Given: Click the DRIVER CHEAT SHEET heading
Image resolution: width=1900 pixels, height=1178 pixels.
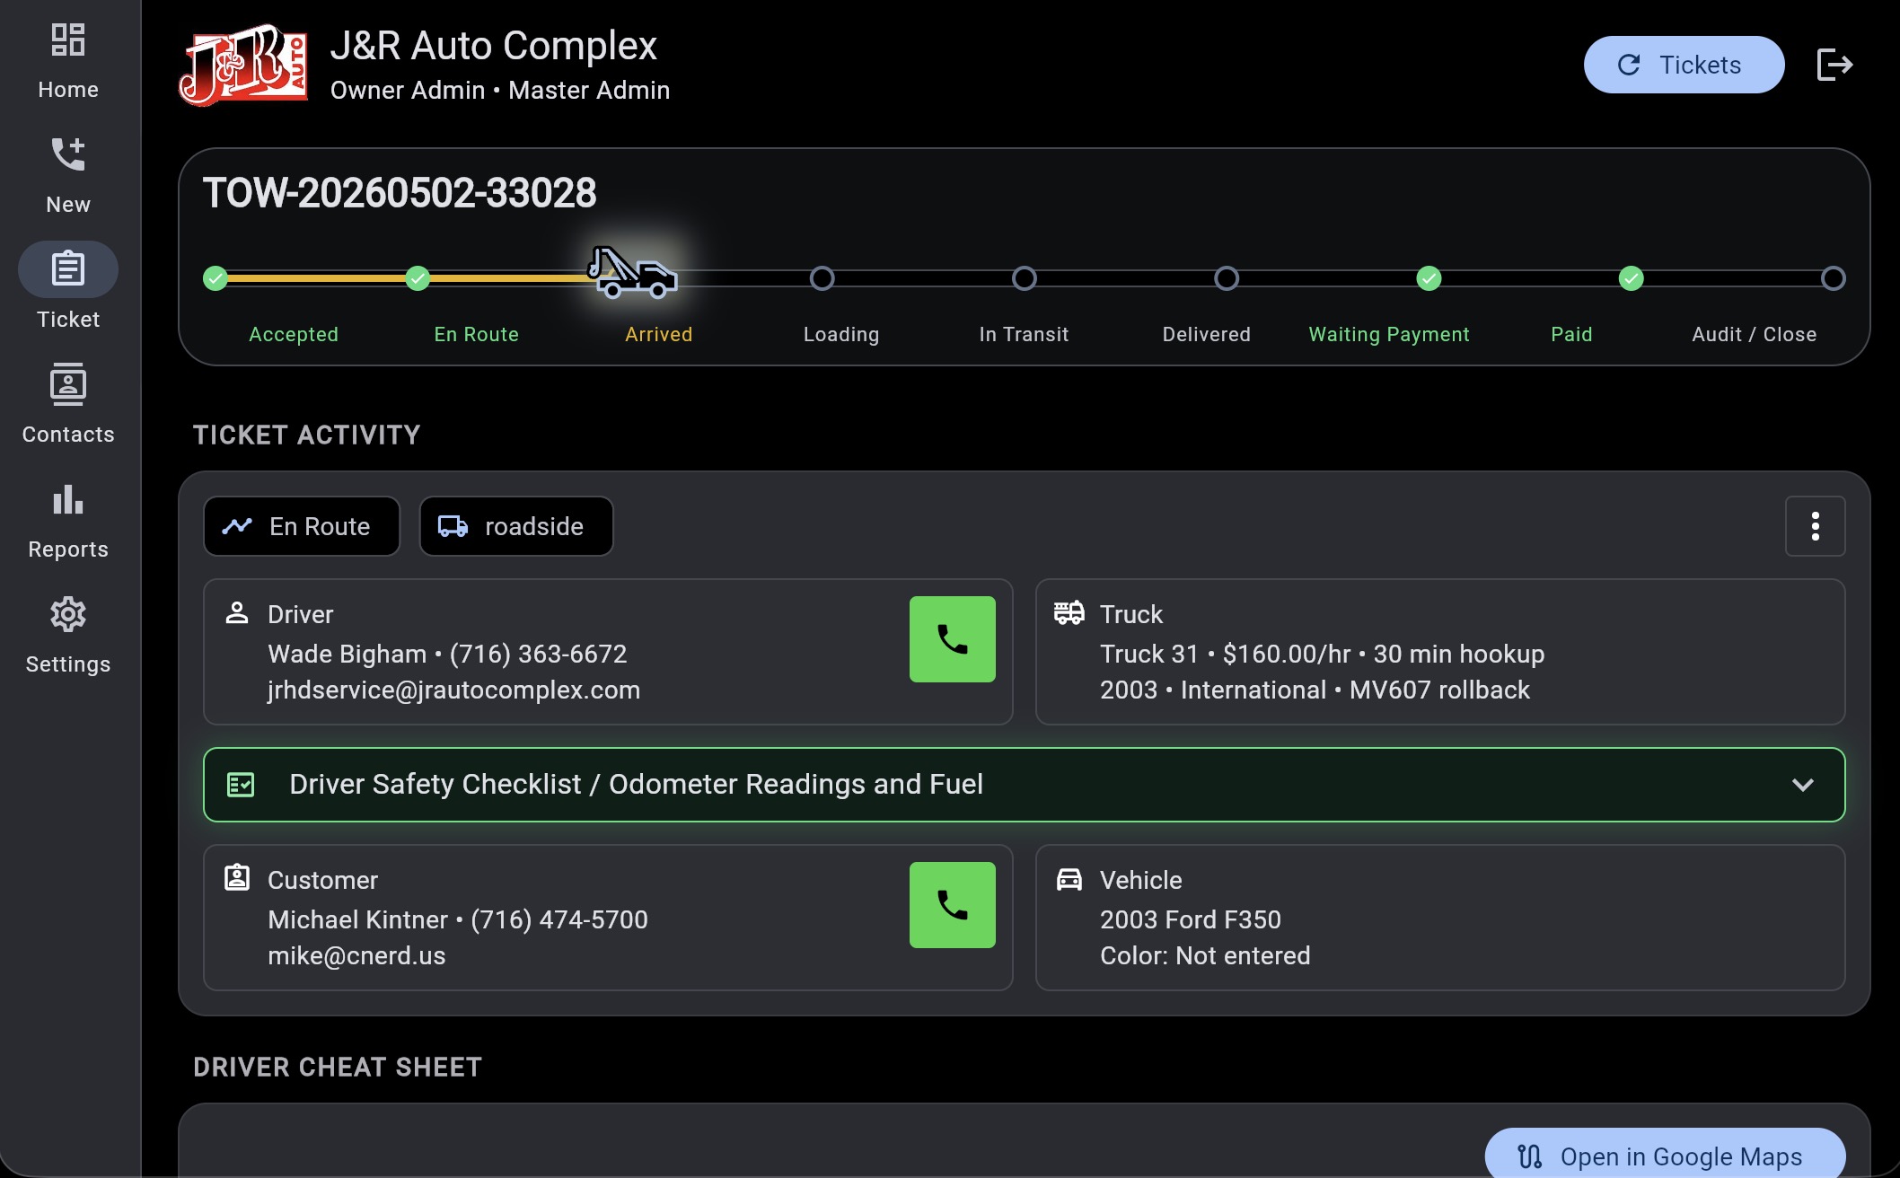Looking at the screenshot, I should pos(338,1067).
